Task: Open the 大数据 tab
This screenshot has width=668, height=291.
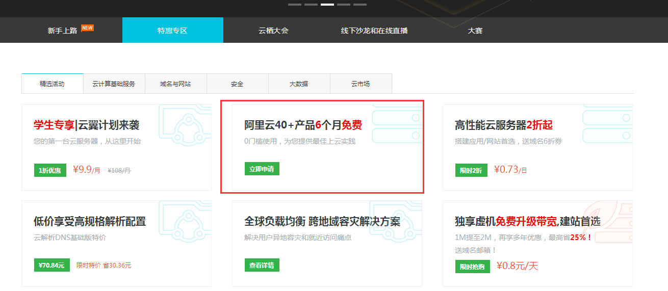Action: 299,84
